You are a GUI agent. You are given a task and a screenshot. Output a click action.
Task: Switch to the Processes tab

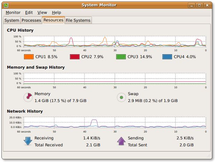[31, 20]
